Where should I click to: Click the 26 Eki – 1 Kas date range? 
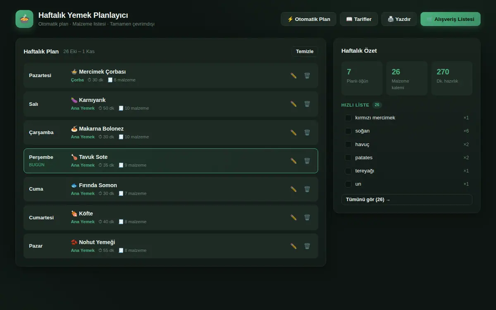[x=79, y=52]
